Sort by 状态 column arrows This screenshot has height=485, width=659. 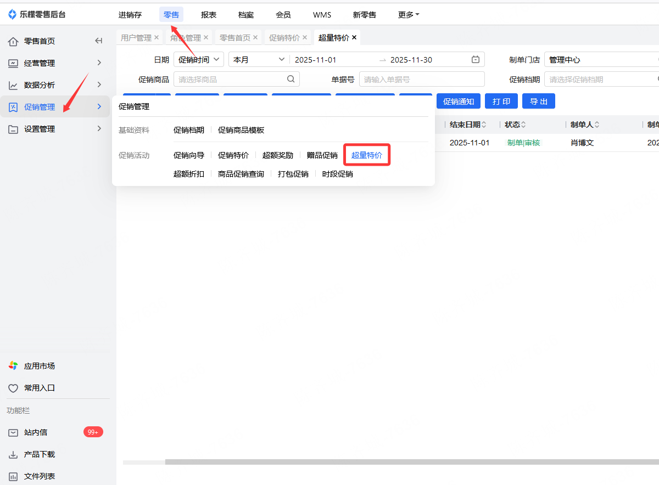tap(523, 125)
